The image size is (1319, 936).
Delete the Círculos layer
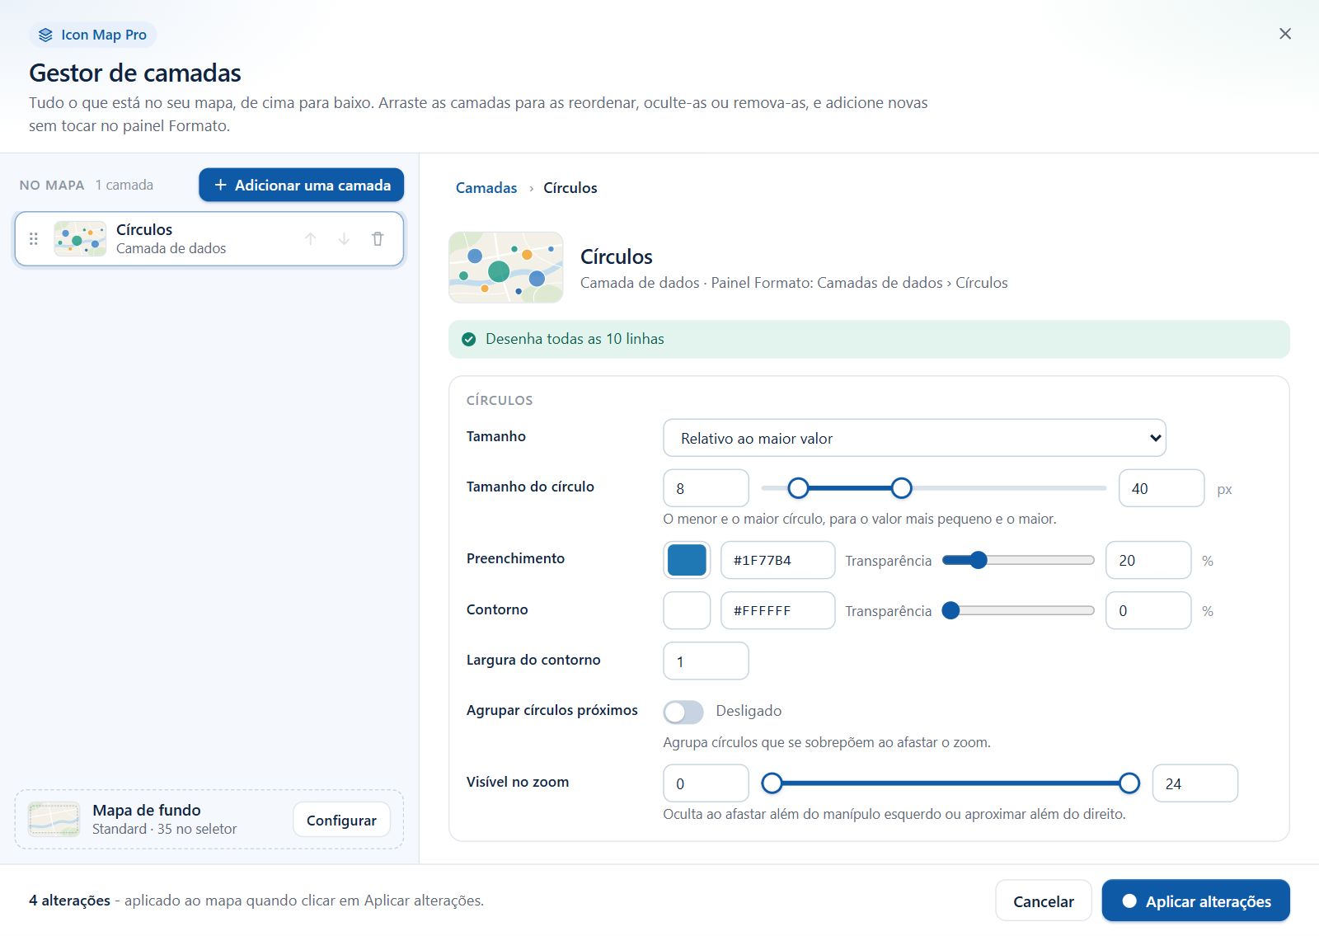[x=378, y=239]
